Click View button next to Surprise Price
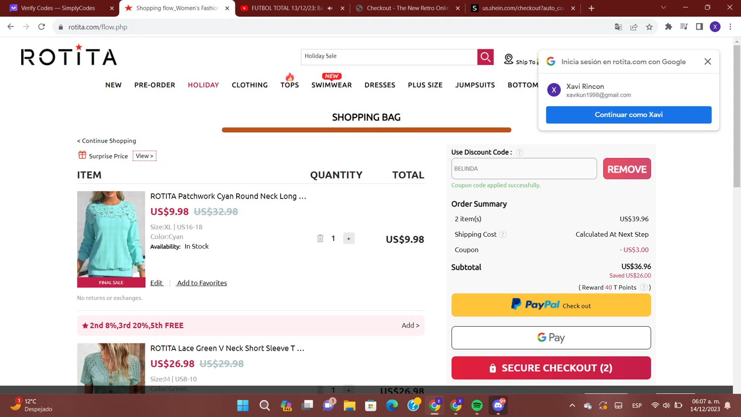 pyautogui.click(x=144, y=156)
